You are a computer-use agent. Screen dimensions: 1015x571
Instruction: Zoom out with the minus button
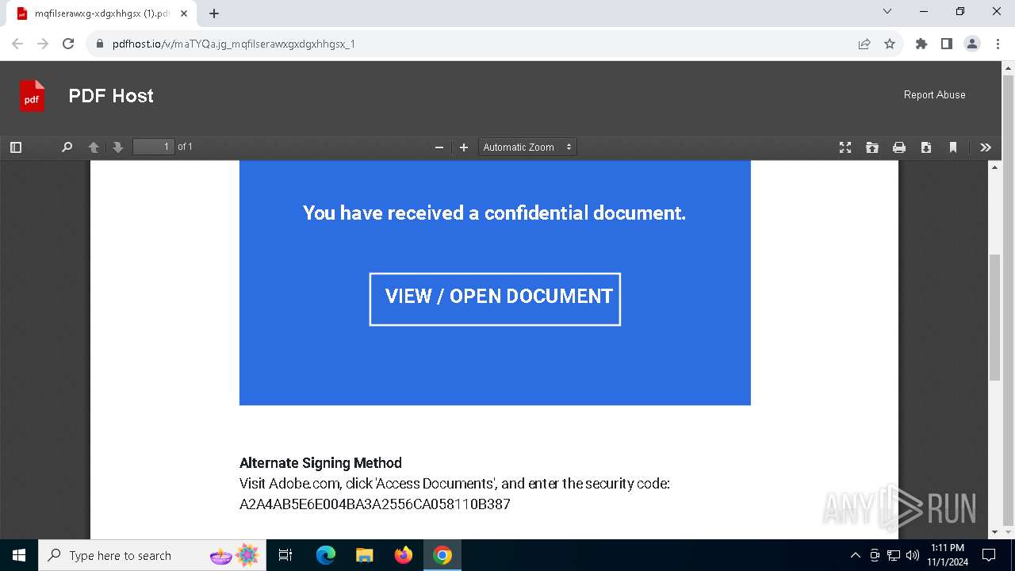click(x=439, y=148)
